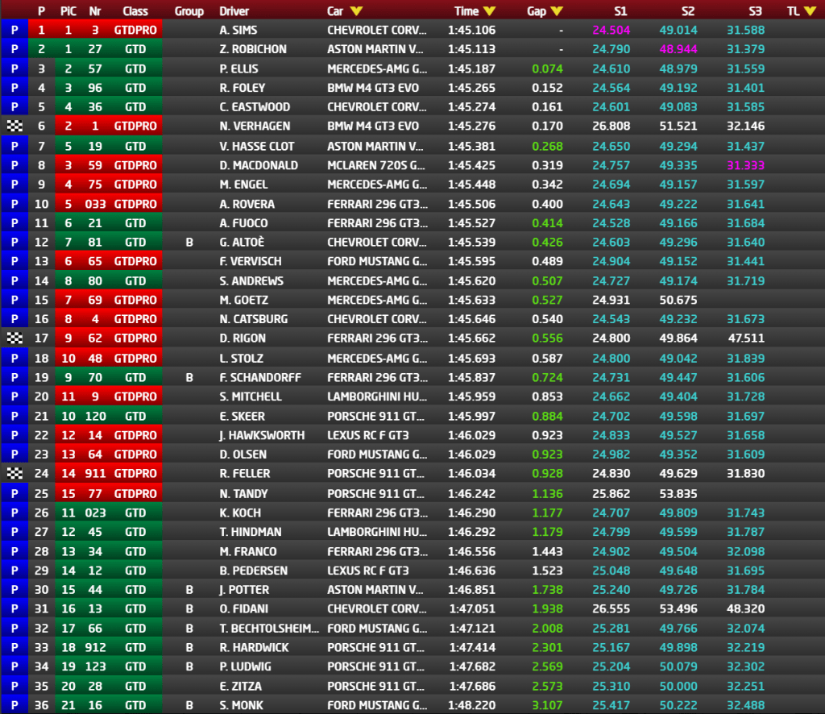825x714 pixels.
Task: Select the GTD class badge for Z. Robichon
Action: point(135,49)
